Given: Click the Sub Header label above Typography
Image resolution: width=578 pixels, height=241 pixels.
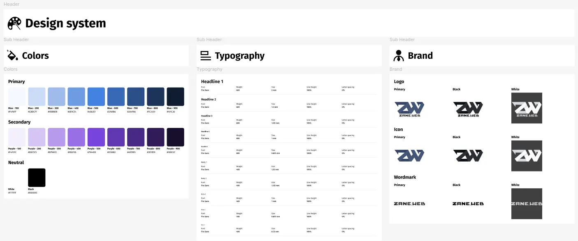Looking at the screenshot, I should (209, 39).
